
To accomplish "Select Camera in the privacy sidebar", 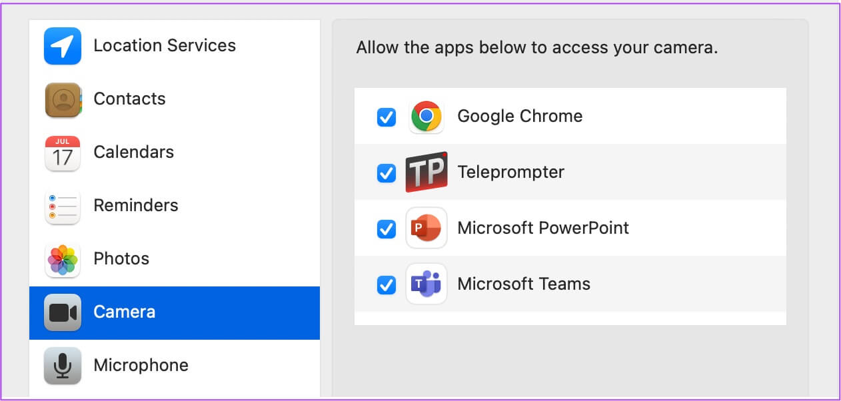I will [x=125, y=312].
